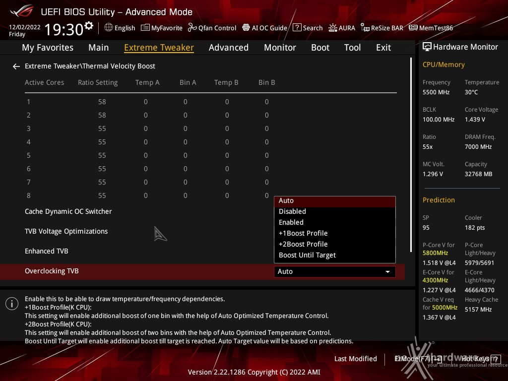This screenshot has width=508, height=381.
Task: Select the Extreme Tweaker tab
Action: (x=159, y=48)
